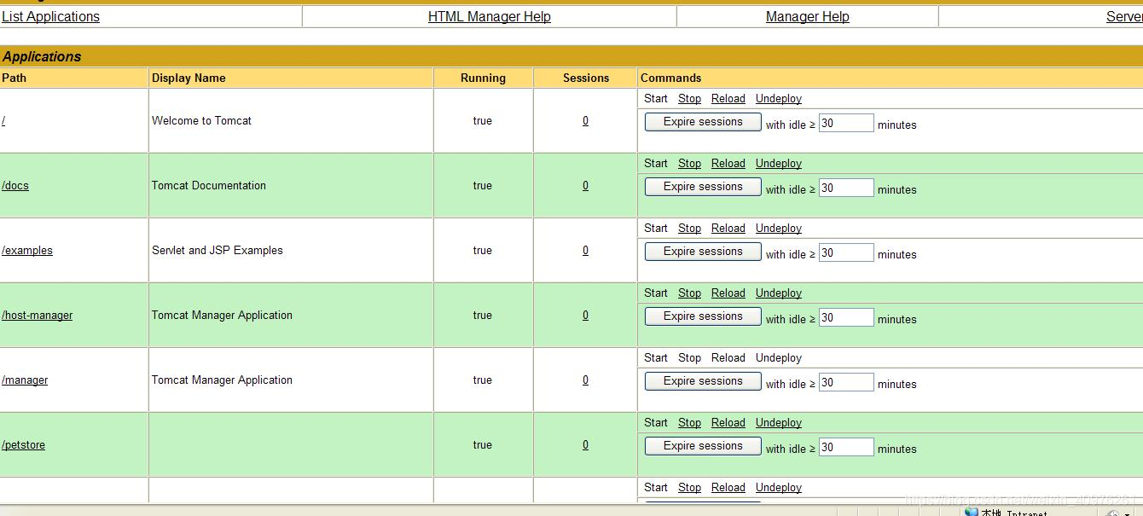The width and height of the screenshot is (1143, 516).
Task: Click 'Start' text in /manager row
Action: click(x=656, y=357)
